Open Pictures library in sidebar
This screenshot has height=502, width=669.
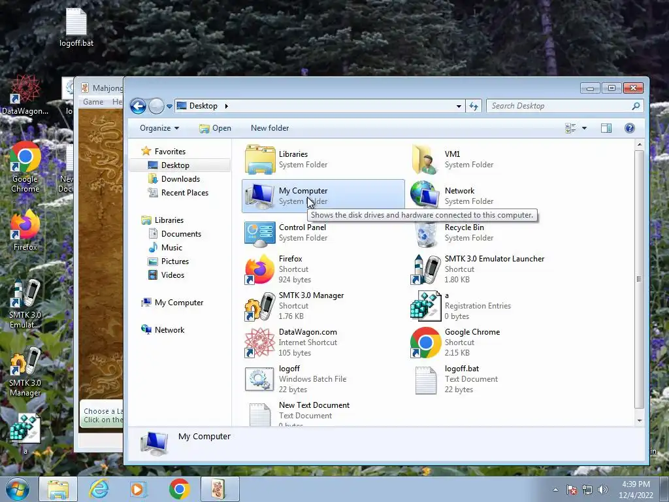tap(175, 261)
